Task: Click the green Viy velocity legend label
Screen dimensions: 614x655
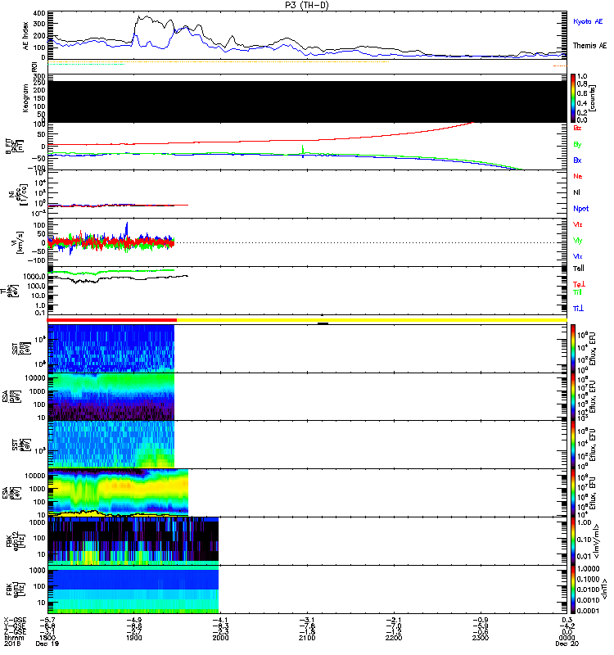Action: [578, 241]
